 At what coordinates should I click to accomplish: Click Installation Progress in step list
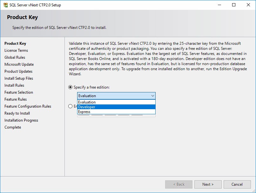pyautogui.click(x=21, y=120)
